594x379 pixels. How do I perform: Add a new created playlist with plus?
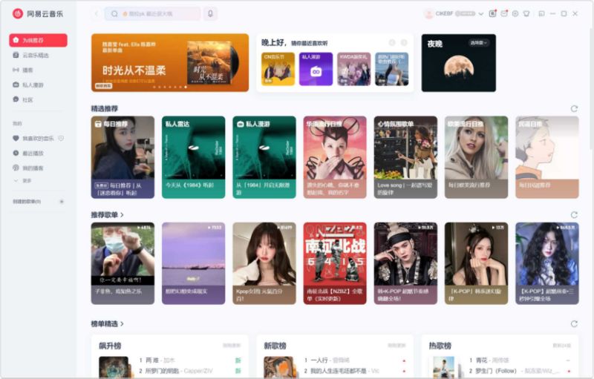pyautogui.click(x=62, y=202)
